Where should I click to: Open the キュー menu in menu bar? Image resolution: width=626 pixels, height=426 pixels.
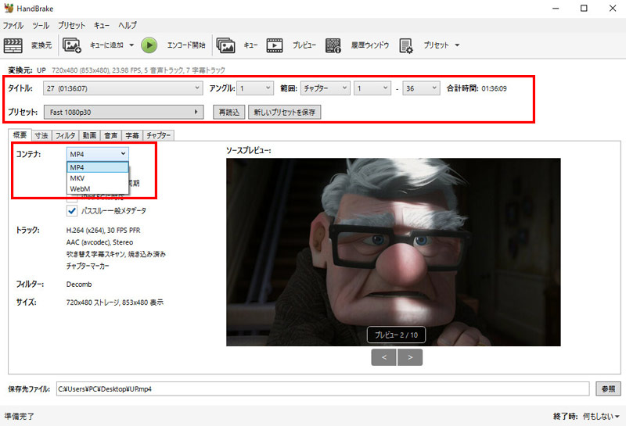102,26
